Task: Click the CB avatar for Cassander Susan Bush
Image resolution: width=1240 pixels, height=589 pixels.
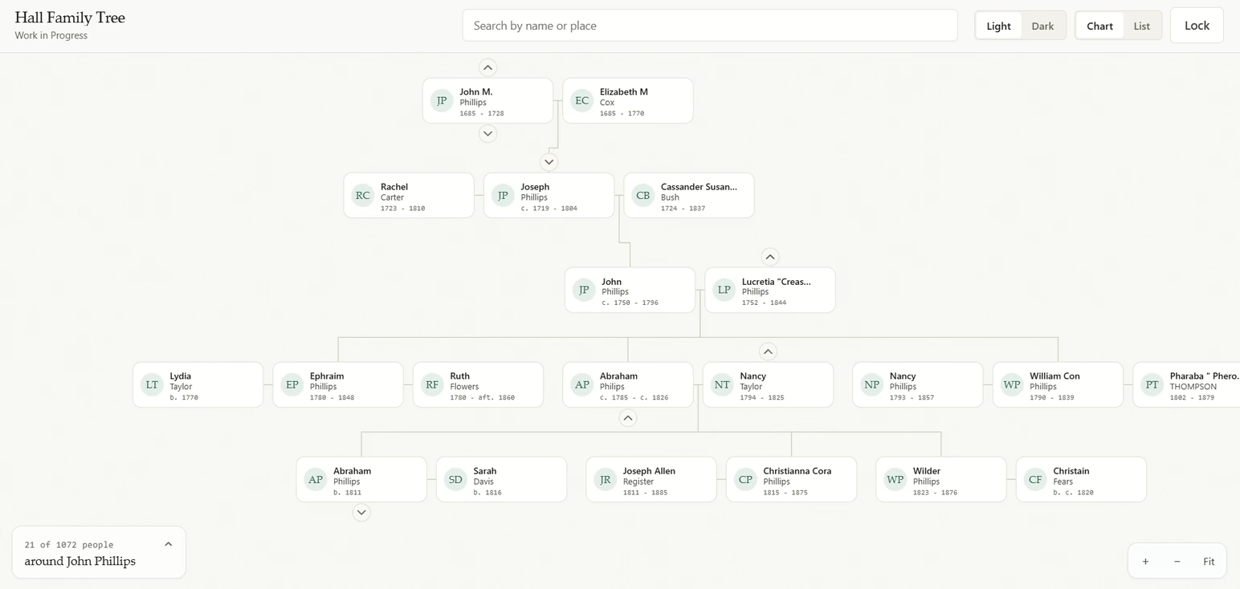Action: (643, 195)
